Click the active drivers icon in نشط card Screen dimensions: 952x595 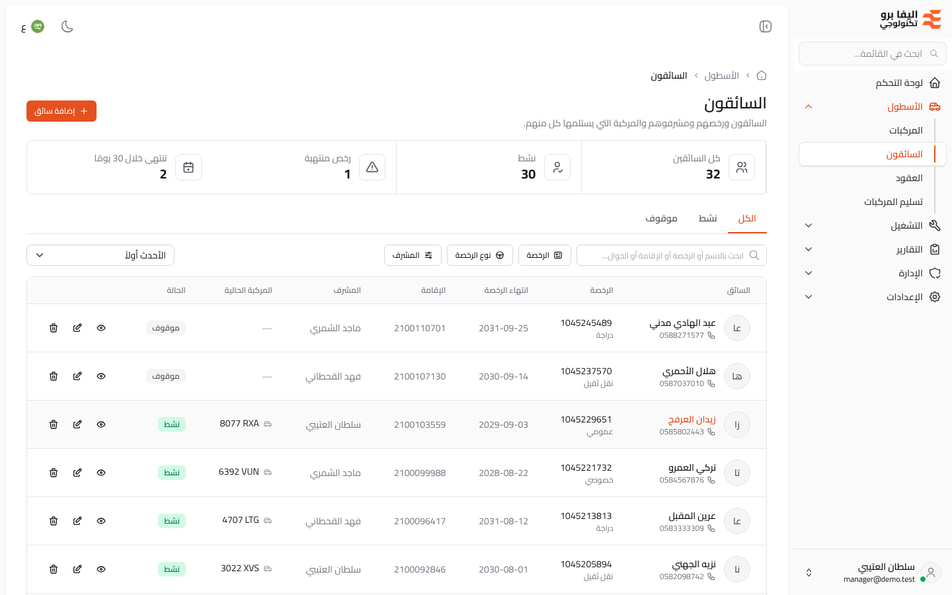[557, 167]
